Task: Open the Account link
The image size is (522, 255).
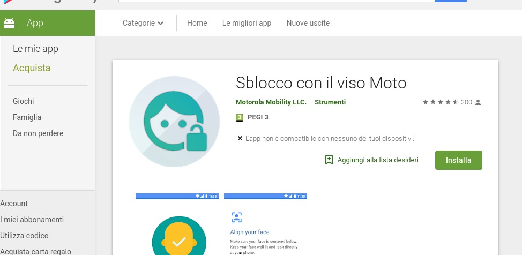Action: point(14,204)
